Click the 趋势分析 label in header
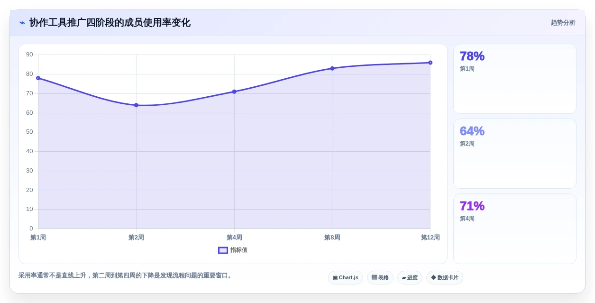This screenshot has height=303, width=595. (563, 23)
